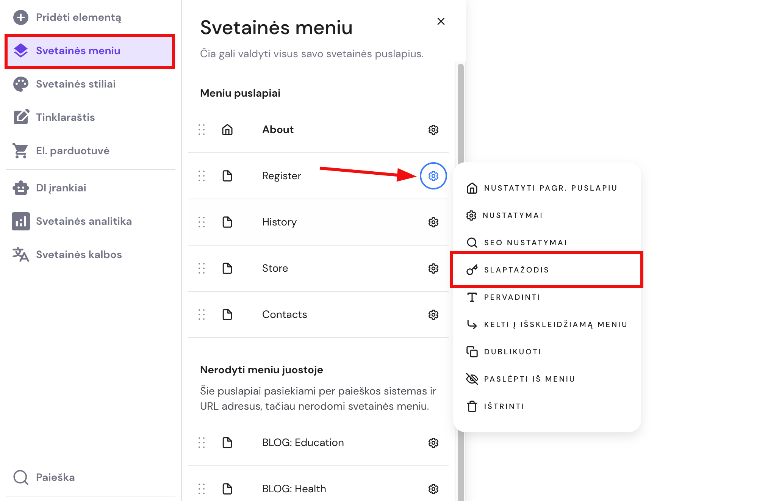Select Nustatyti pagr. puslapiu menu option
Screen dimensions: 779x501
pos(550,188)
